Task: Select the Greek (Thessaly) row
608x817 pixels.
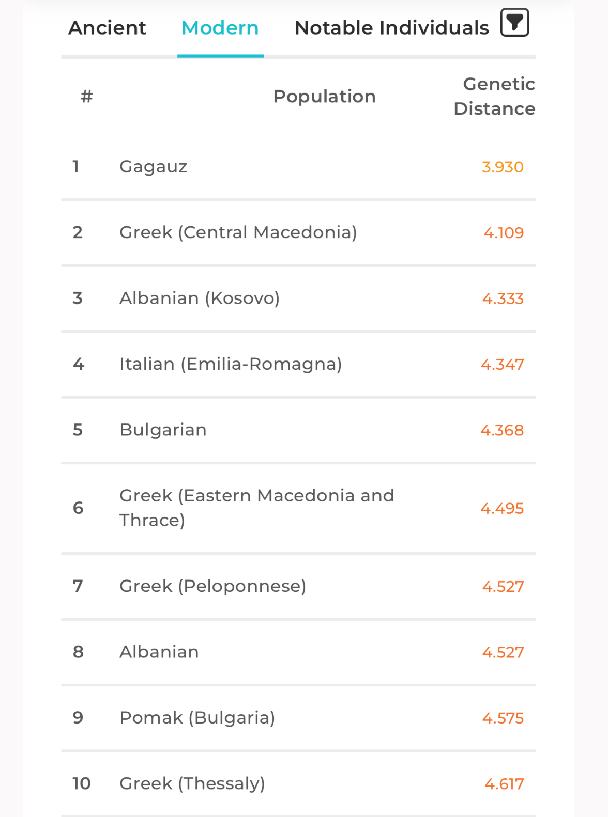Action: (192, 783)
